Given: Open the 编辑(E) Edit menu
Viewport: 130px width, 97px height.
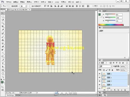Looking at the screenshot, I should [16, 2].
